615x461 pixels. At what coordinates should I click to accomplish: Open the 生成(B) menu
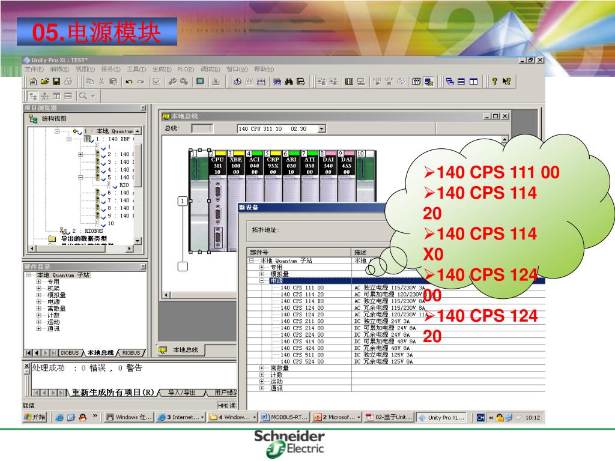162,69
